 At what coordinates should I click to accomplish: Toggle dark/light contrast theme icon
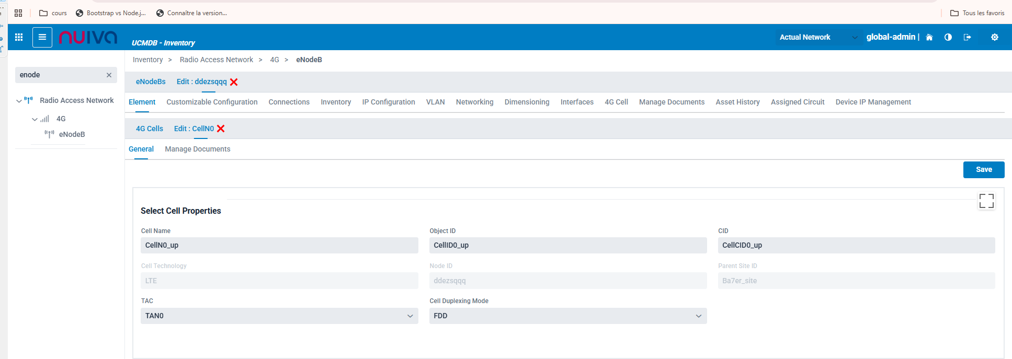coord(948,37)
